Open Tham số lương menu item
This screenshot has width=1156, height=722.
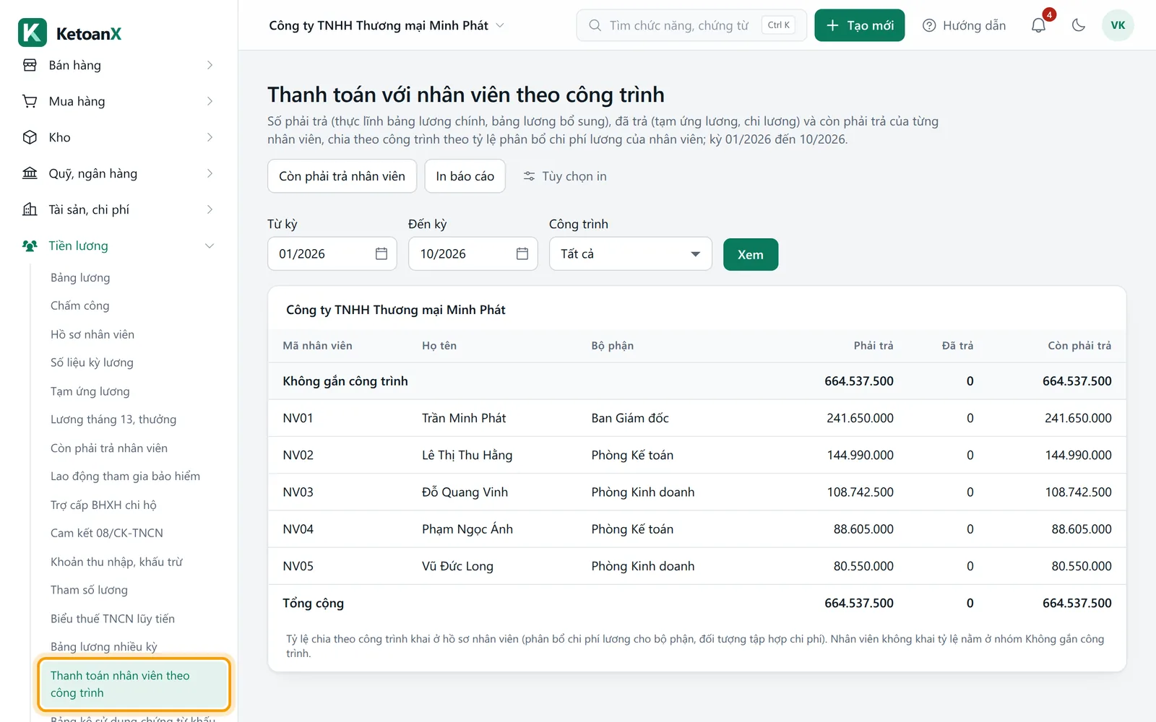89,590
